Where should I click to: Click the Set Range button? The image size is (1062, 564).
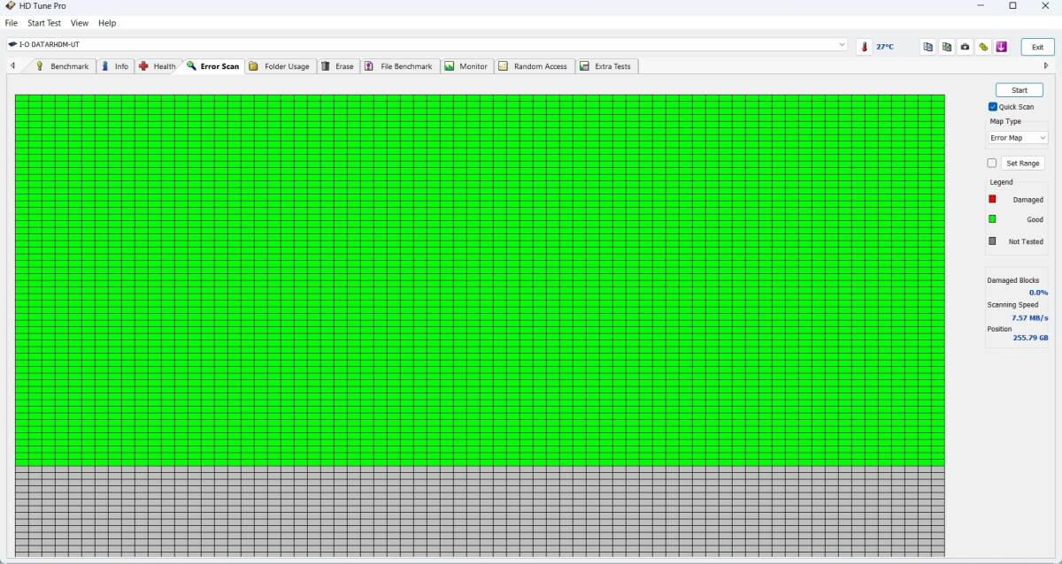pyautogui.click(x=1023, y=164)
